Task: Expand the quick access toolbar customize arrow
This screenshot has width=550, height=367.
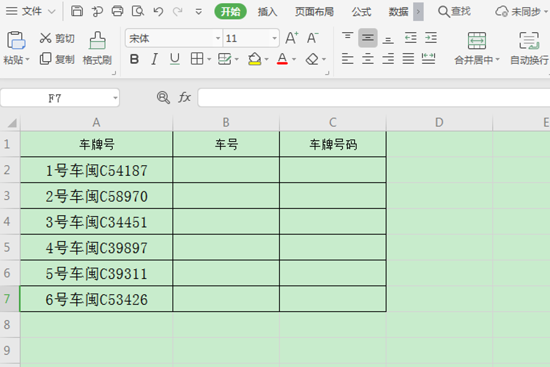Action: tap(199, 12)
